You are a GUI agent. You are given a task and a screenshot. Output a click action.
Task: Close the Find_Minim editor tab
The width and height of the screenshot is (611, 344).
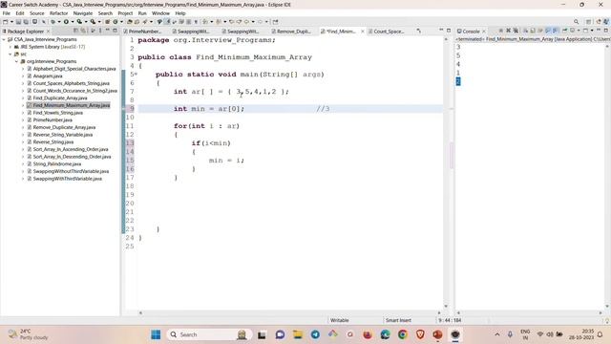click(363, 32)
